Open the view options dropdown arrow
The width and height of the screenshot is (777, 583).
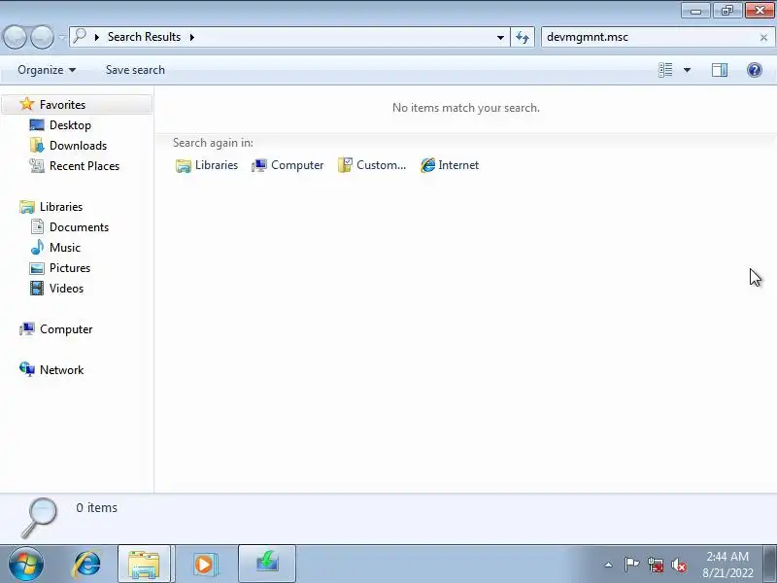[687, 70]
